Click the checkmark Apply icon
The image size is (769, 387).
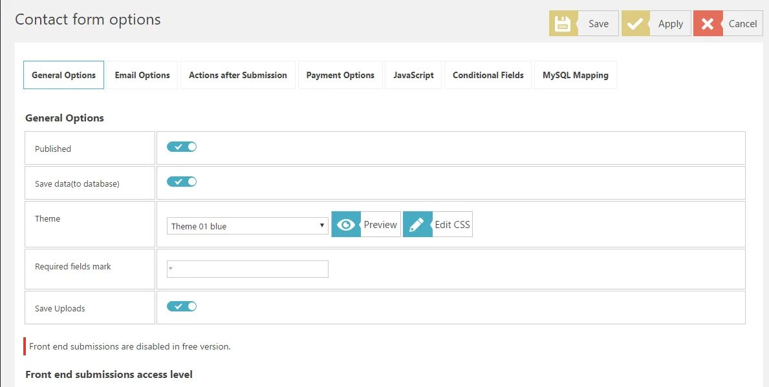636,23
